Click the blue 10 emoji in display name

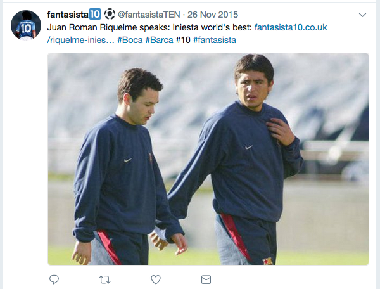pos(94,14)
